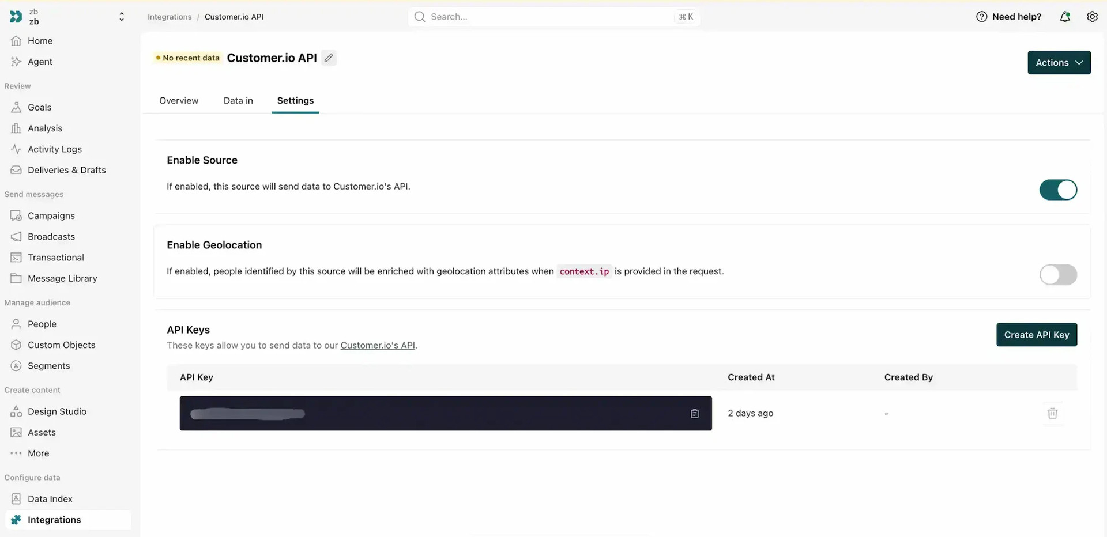Open the Actions dropdown

click(x=1059, y=62)
